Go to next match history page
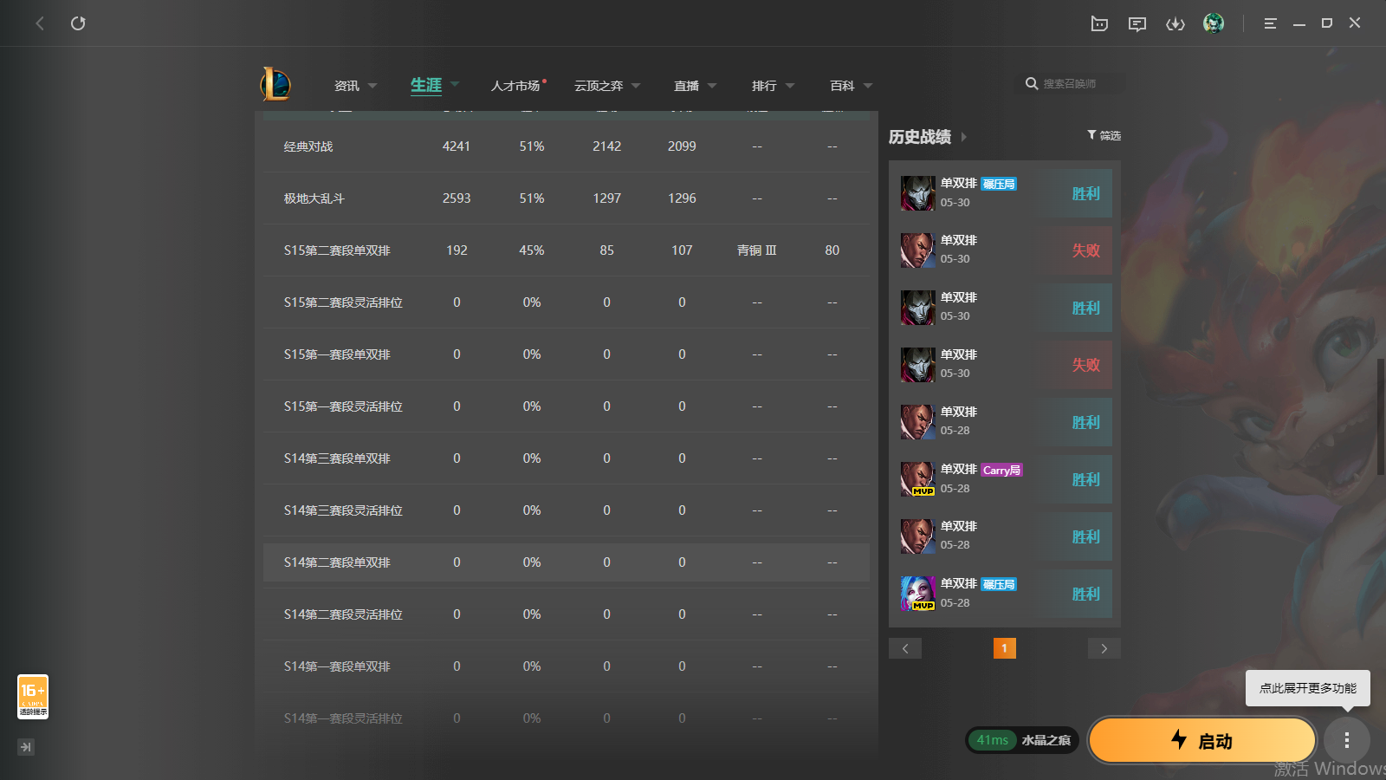The width and height of the screenshot is (1386, 780). (x=1104, y=648)
